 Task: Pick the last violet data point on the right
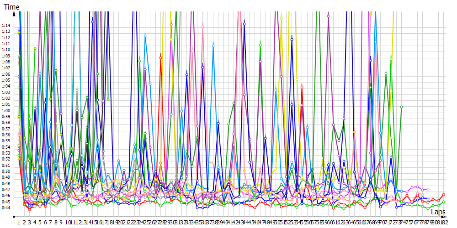428,189
